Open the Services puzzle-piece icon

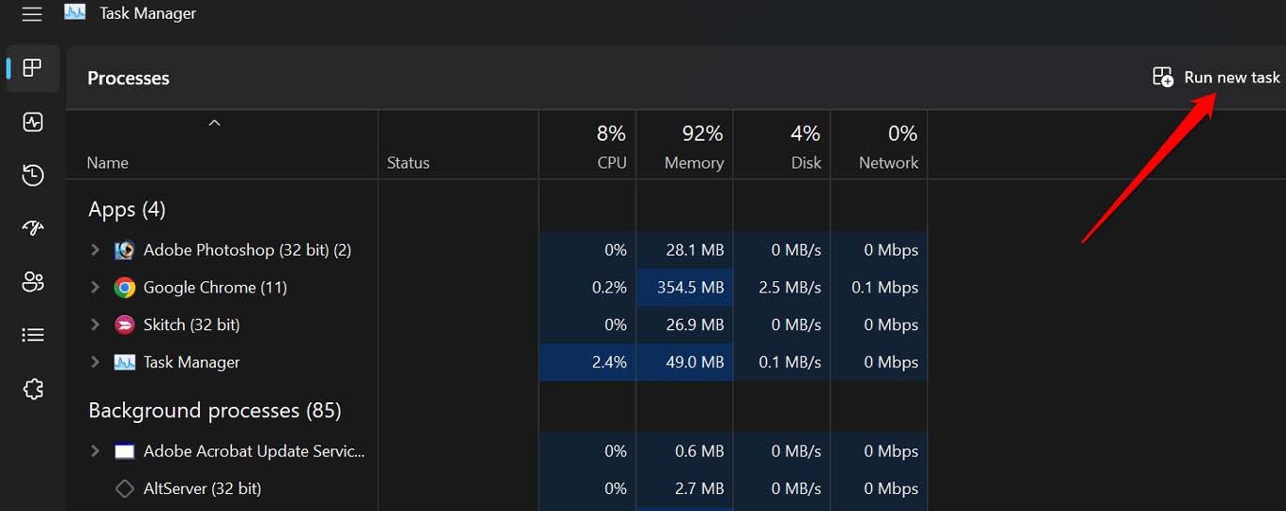(33, 388)
